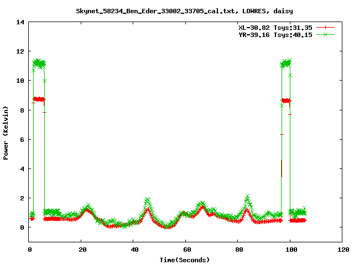Click the x-axis tick label 120
The image size is (354, 265).
(343, 250)
